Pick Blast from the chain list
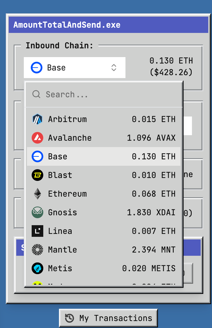 tap(104, 175)
